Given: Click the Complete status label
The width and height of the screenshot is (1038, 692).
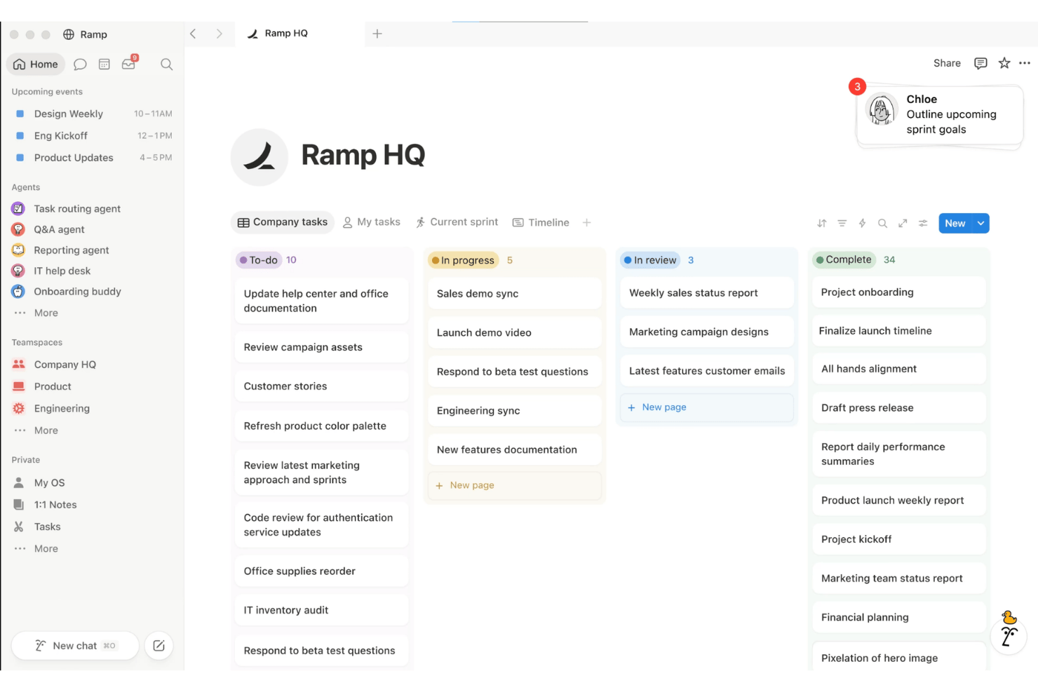Looking at the screenshot, I should pos(844,259).
